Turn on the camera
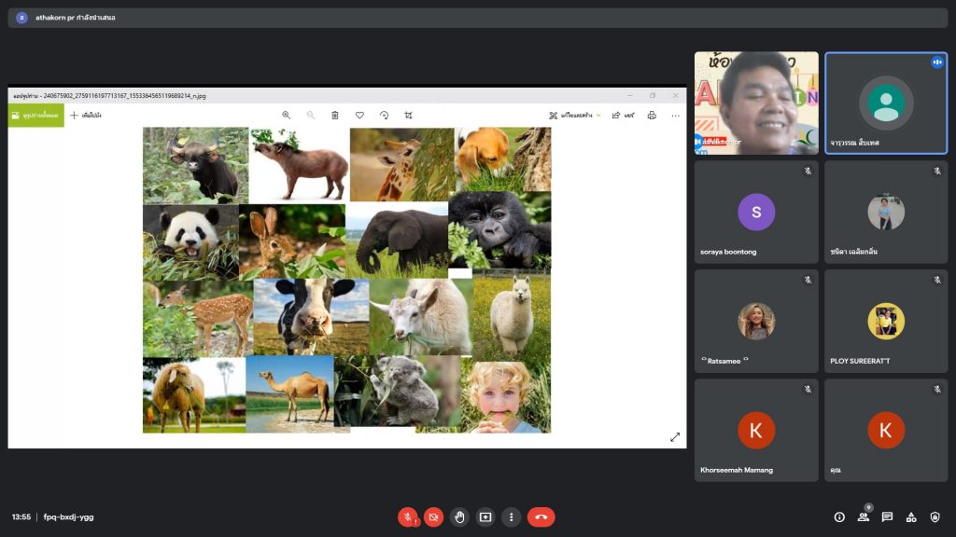The height and width of the screenshot is (537, 956). coord(433,516)
